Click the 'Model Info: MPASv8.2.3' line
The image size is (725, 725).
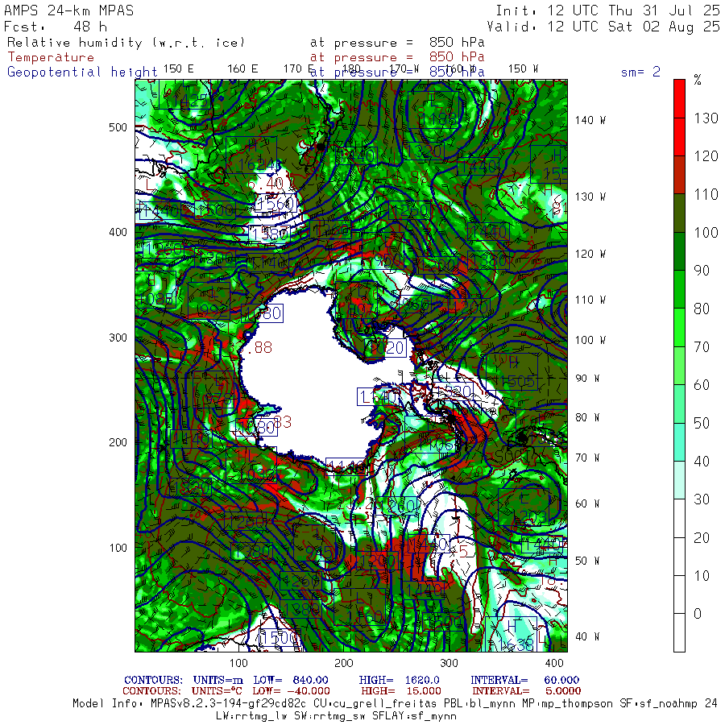pyautogui.click(x=395, y=703)
